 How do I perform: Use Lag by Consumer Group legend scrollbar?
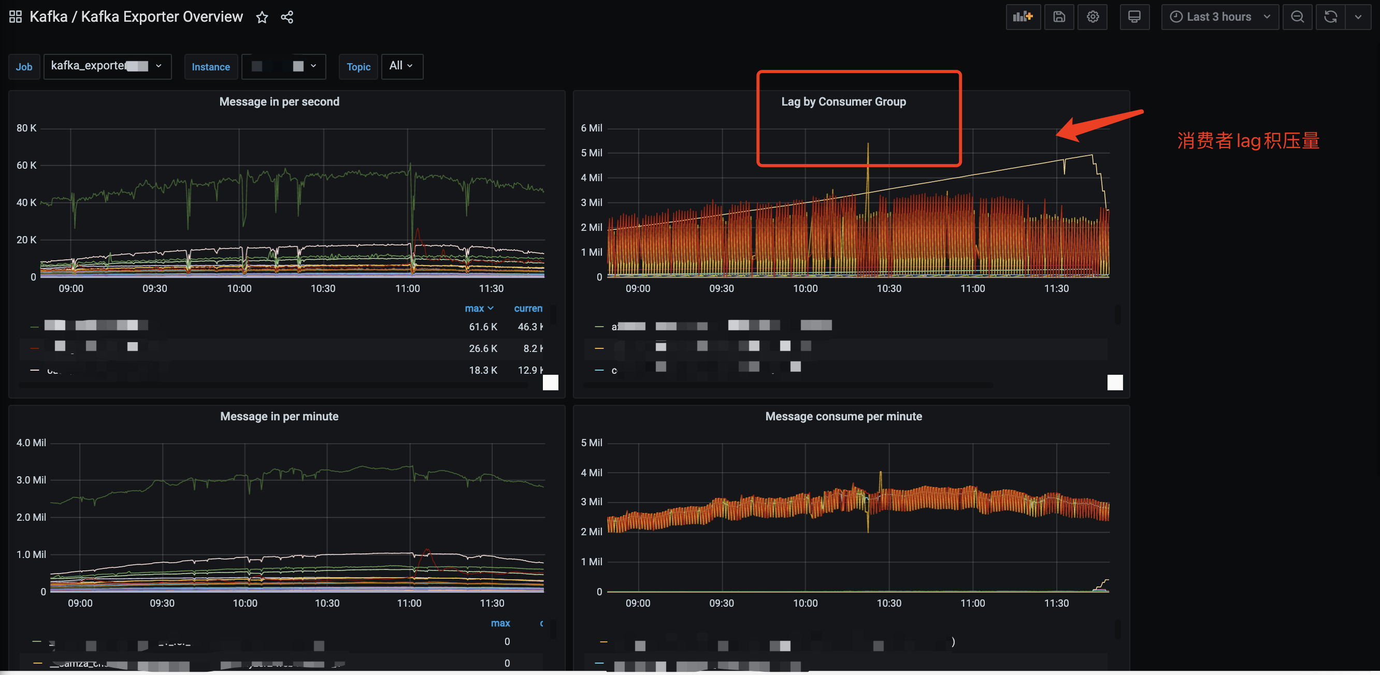coord(1117,315)
